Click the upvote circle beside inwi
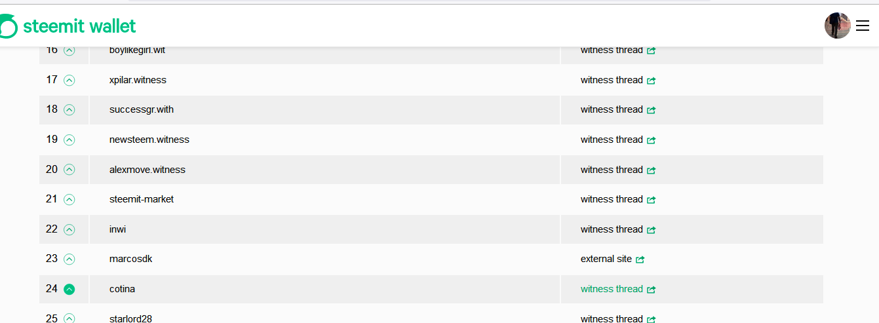879x323 pixels. click(69, 229)
